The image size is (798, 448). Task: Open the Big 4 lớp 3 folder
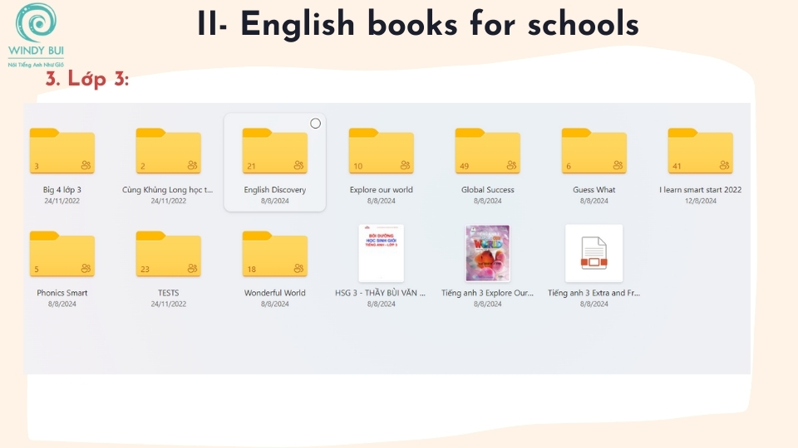[x=62, y=152]
